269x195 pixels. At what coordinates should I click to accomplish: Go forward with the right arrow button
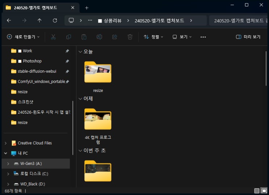tap(24, 21)
